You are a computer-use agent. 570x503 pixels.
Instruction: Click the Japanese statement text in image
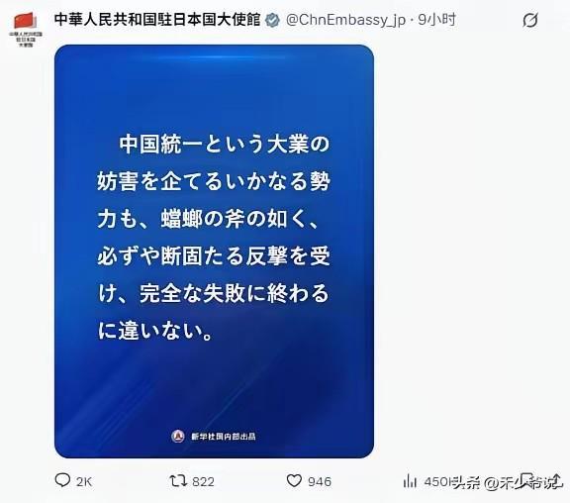pos(214,237)
